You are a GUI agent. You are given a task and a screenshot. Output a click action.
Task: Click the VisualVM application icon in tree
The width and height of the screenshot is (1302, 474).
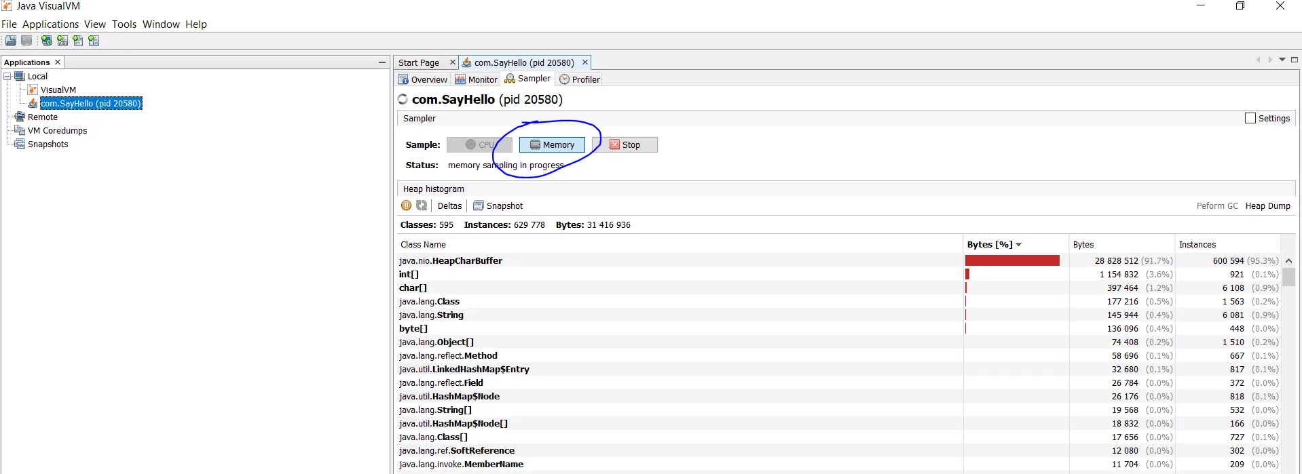click(33, 90)
